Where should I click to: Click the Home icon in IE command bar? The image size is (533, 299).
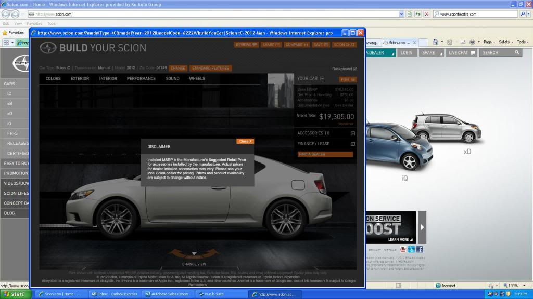click(436, 42)
